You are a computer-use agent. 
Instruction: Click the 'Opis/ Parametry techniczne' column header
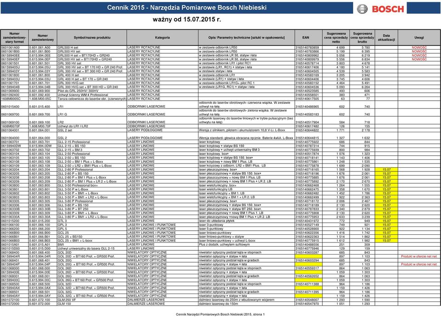246,37
